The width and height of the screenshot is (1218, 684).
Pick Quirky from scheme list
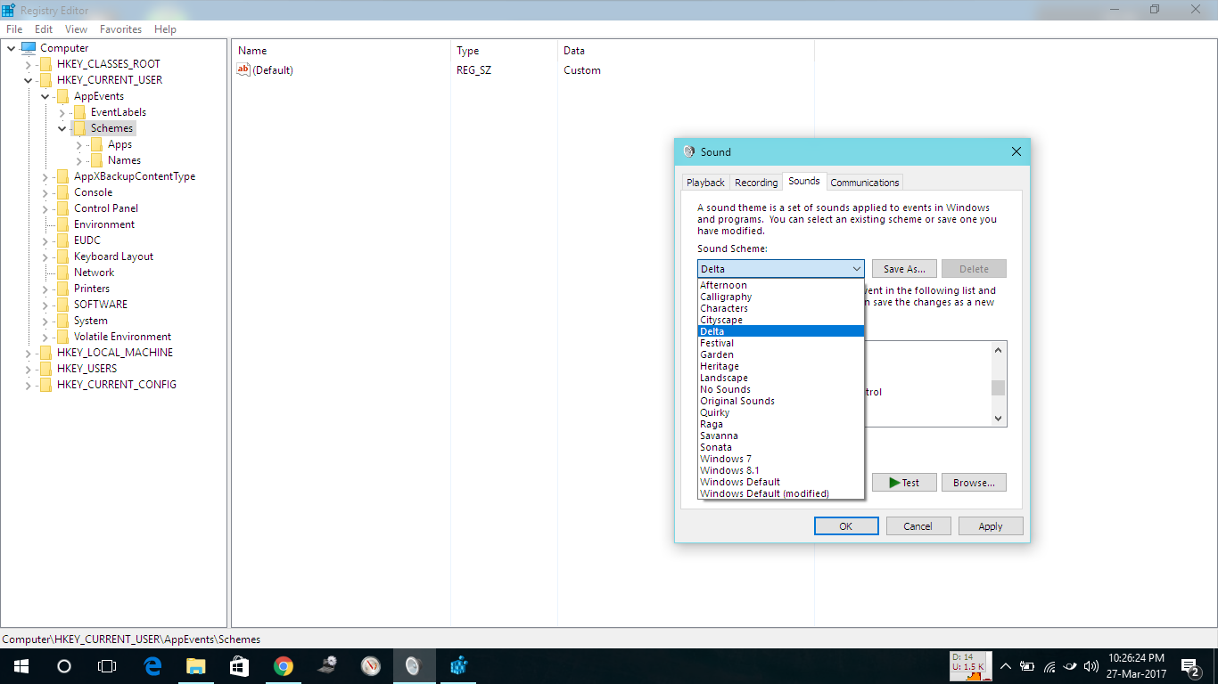point(781,412)
